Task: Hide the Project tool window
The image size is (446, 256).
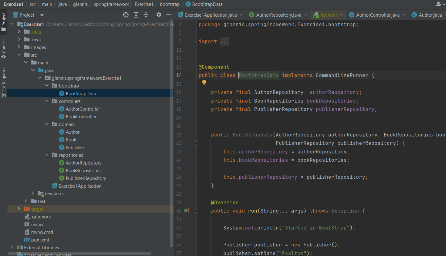Action: point(168,15)
